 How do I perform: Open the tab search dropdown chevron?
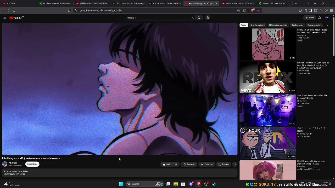tap(309, 3)
